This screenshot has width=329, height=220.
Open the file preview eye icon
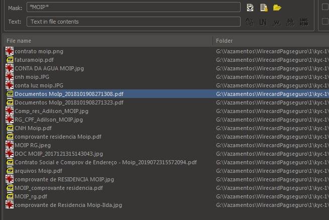pos(250,8)
